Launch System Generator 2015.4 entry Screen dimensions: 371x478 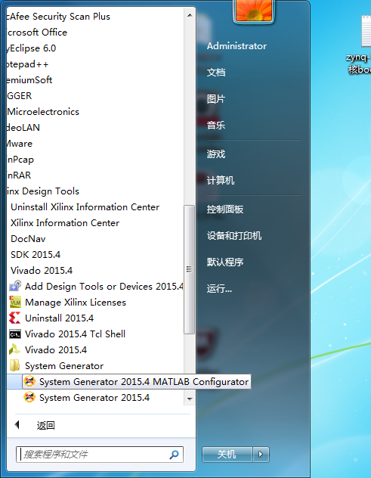(94, 398)
